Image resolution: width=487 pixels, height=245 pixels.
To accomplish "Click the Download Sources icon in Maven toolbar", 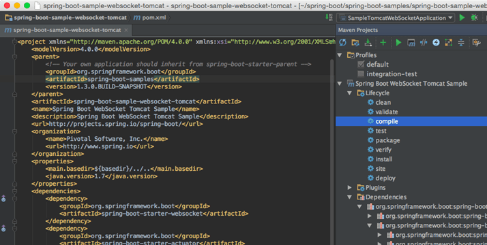I will (368, 42).
